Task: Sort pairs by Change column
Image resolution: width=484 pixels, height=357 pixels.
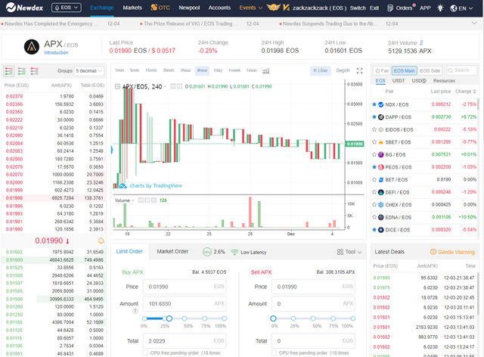Action: coord(465,92)
